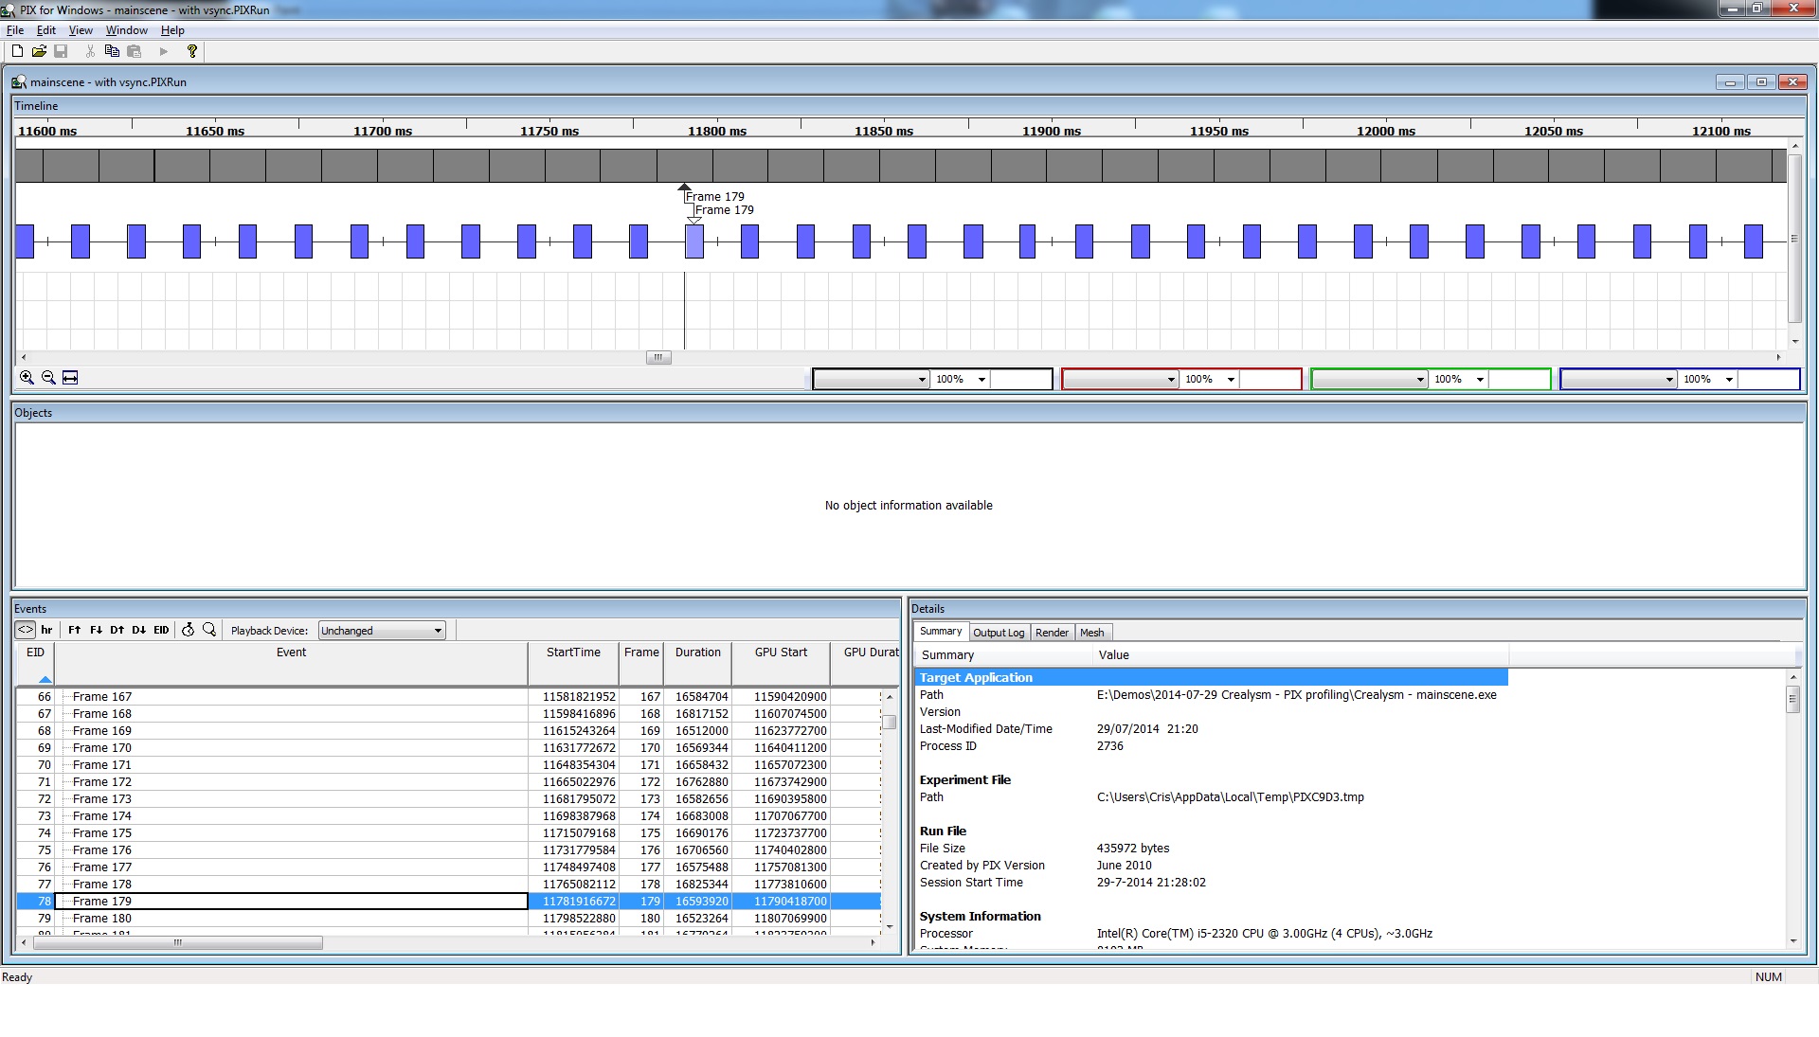Click the Open file folder icon
Viewport: 1819px width, 1037px height.
click(x=39, y=51)
